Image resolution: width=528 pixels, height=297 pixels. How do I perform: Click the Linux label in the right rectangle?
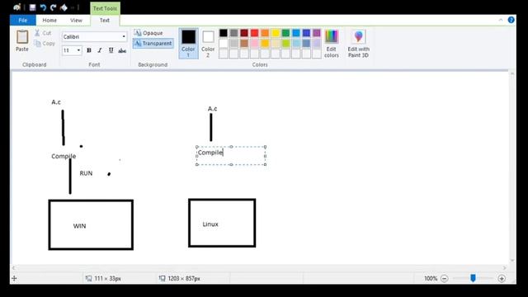point(210,224)
